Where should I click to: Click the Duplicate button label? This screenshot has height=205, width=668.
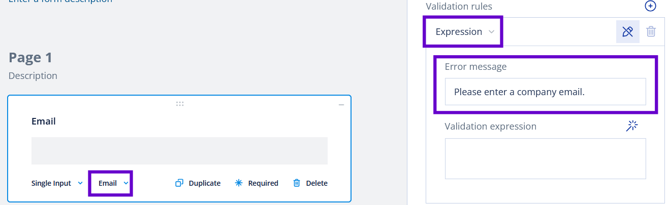coord(205,183)
